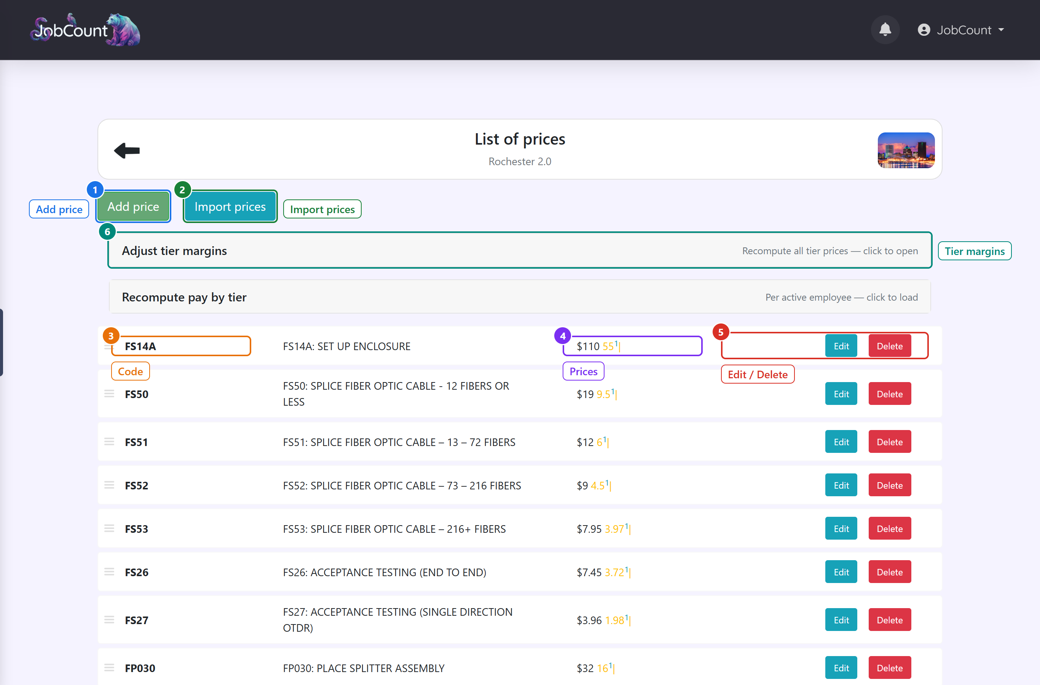The width and height of the screenshot is (1040, 685).
Task: Grab the drag handle for FS26 row
Action: pyautogui.click(x=109, y=572)
